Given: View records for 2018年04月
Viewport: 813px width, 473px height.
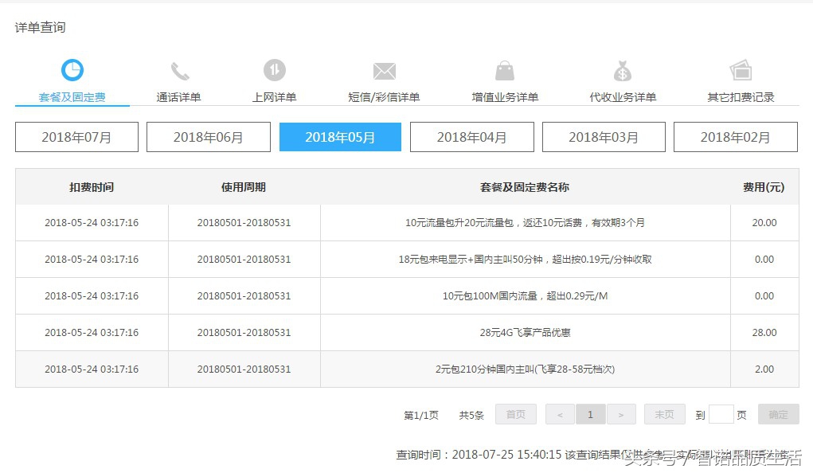Looking at the screenshot, I should click(471, 136).
